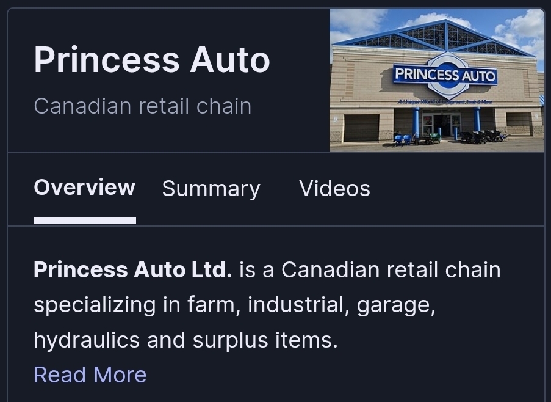Select the Overview tab
The width and height of the screenshot is (551, 402).
(x=84, y=188)
